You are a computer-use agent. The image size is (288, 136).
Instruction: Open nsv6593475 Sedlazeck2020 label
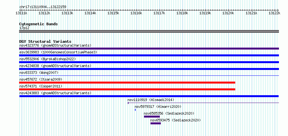[176, 120]
